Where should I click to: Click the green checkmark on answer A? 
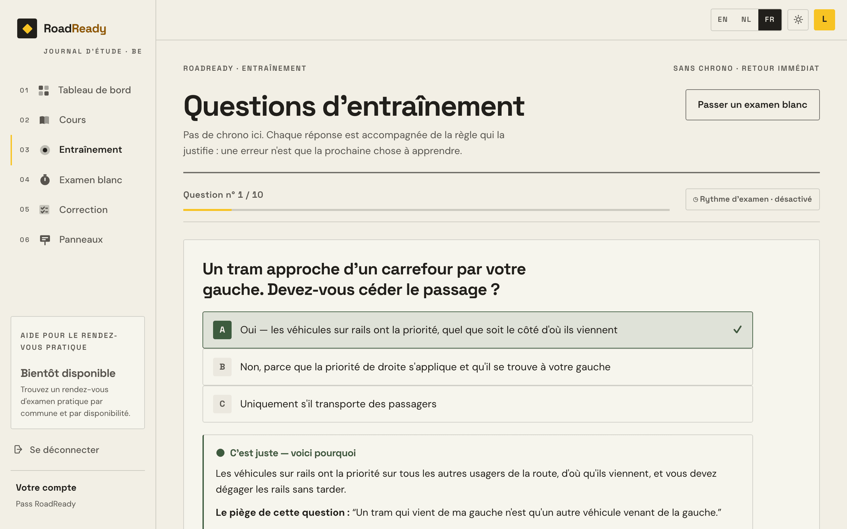pyautogui.click(x=737, y=330)
